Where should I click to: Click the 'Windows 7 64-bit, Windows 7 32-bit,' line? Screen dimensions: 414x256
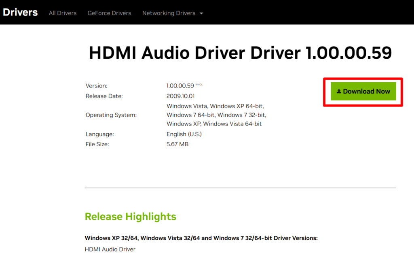216,115
